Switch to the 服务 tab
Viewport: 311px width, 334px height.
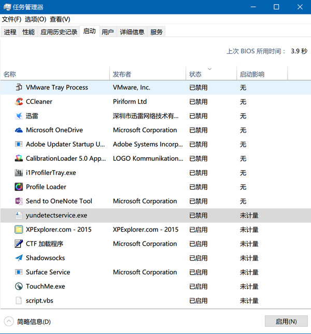click(157, 32)
